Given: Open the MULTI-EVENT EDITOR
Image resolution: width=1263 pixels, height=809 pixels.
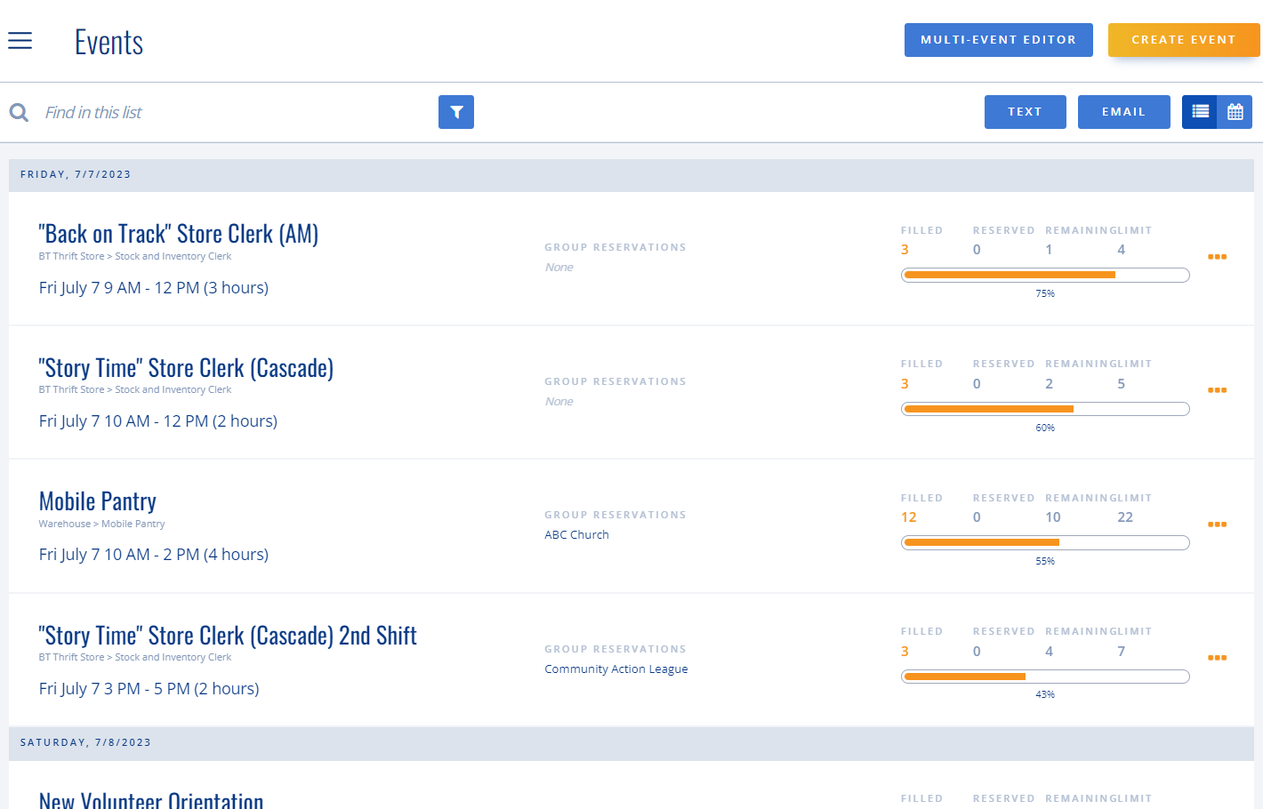Looking at the screenshot, I should click(998, 40).
